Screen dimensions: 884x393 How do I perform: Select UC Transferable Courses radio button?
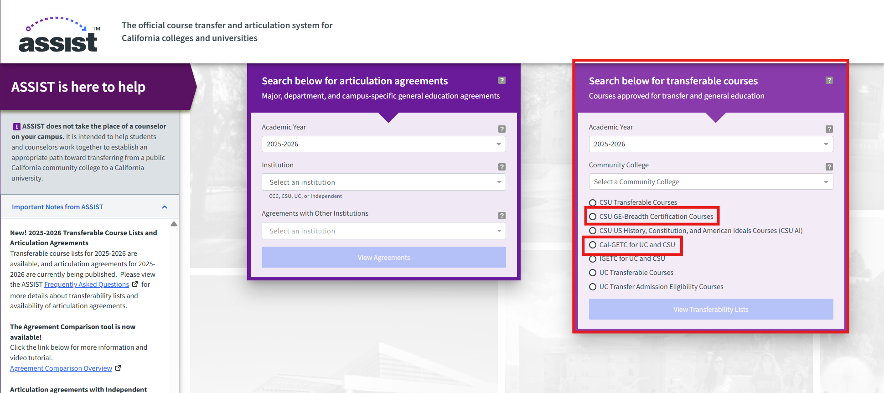click(593, 273)
